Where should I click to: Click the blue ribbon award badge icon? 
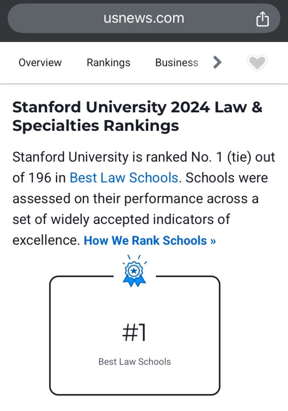point(134,271)
